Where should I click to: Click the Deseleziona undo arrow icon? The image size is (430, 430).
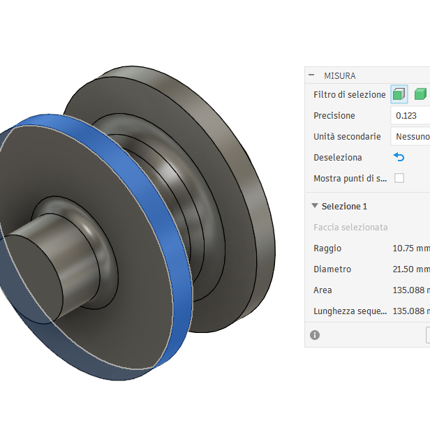399,157
